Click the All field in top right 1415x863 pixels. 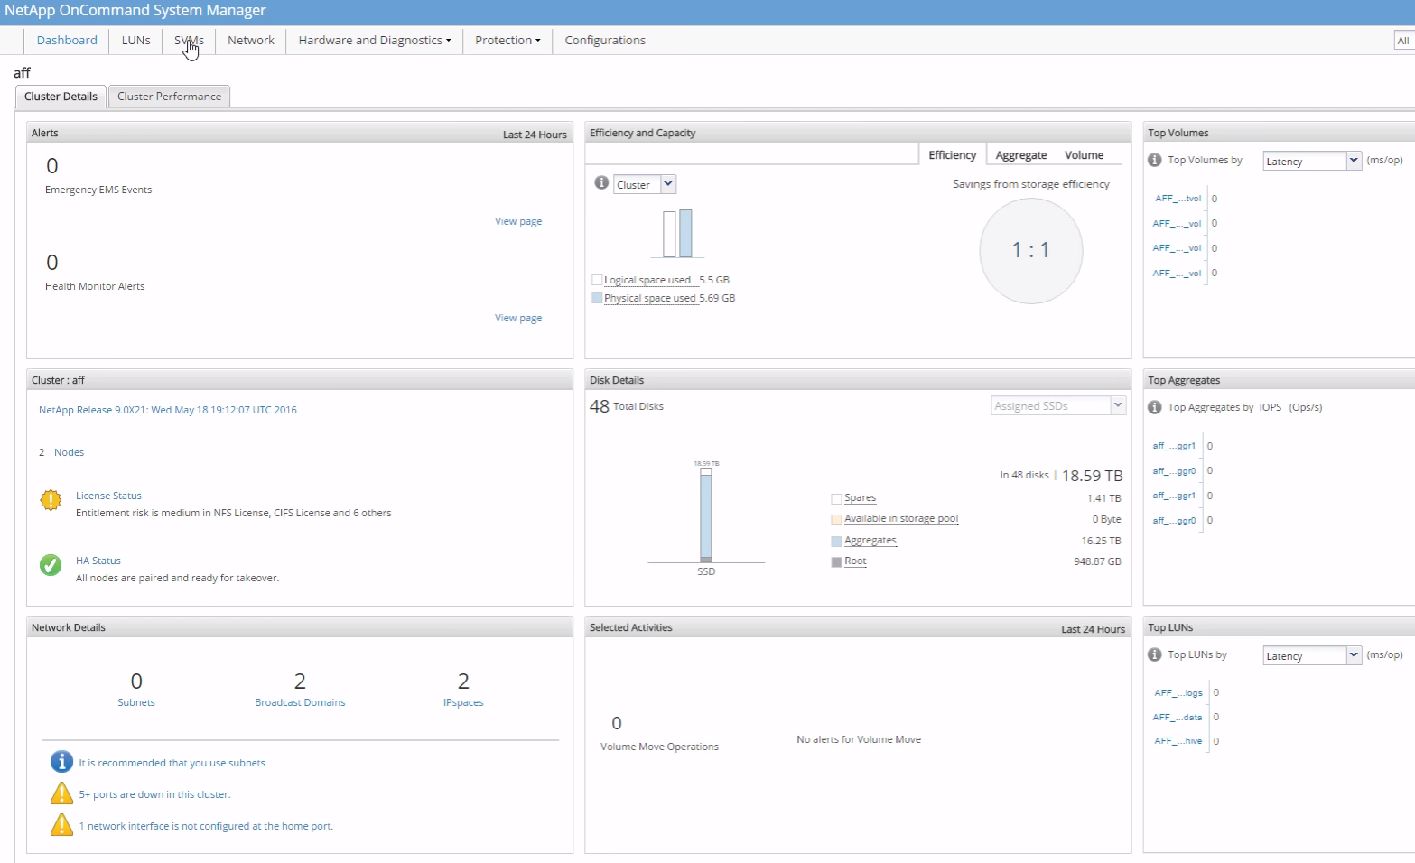tap(1404, 41)
